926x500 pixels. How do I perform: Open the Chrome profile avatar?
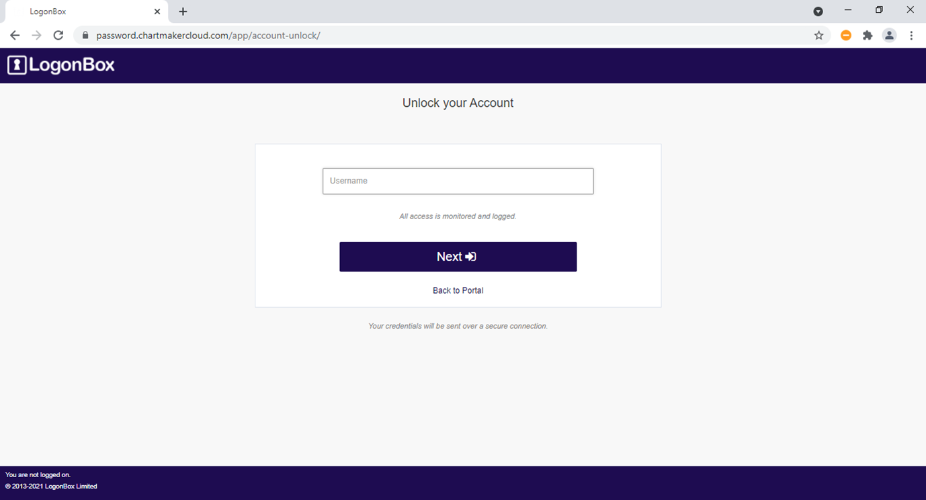click(x=889, y=36)
